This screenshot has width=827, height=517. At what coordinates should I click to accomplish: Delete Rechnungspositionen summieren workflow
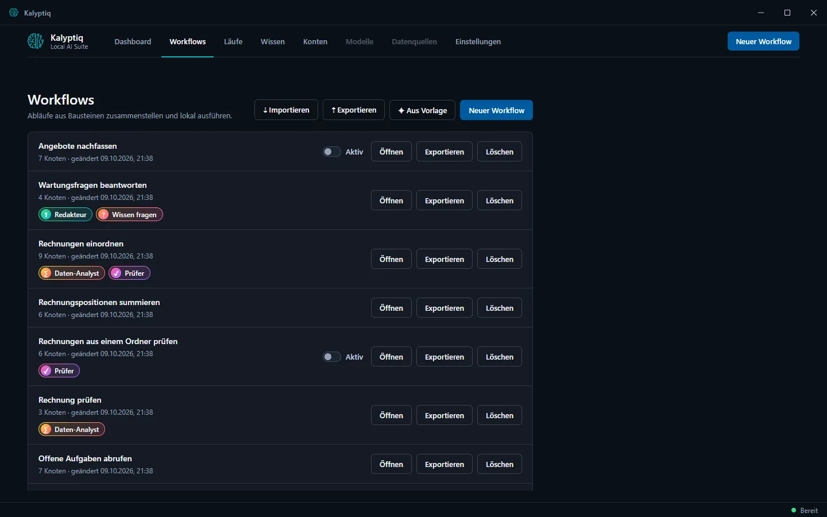point(500,308)
